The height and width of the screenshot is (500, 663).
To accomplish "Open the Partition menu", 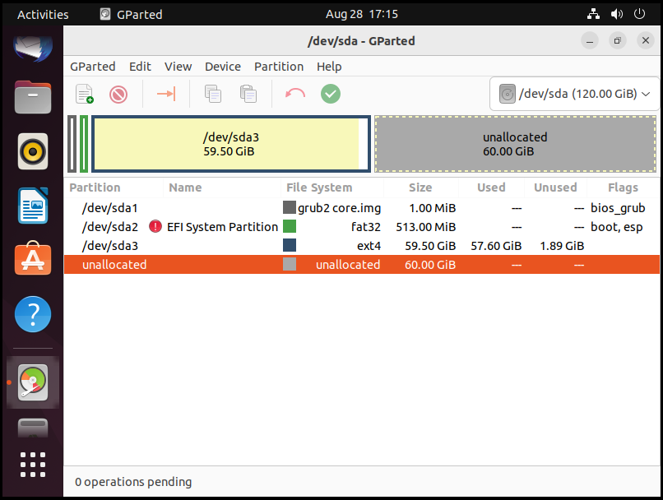I will (x=279, y=67).
